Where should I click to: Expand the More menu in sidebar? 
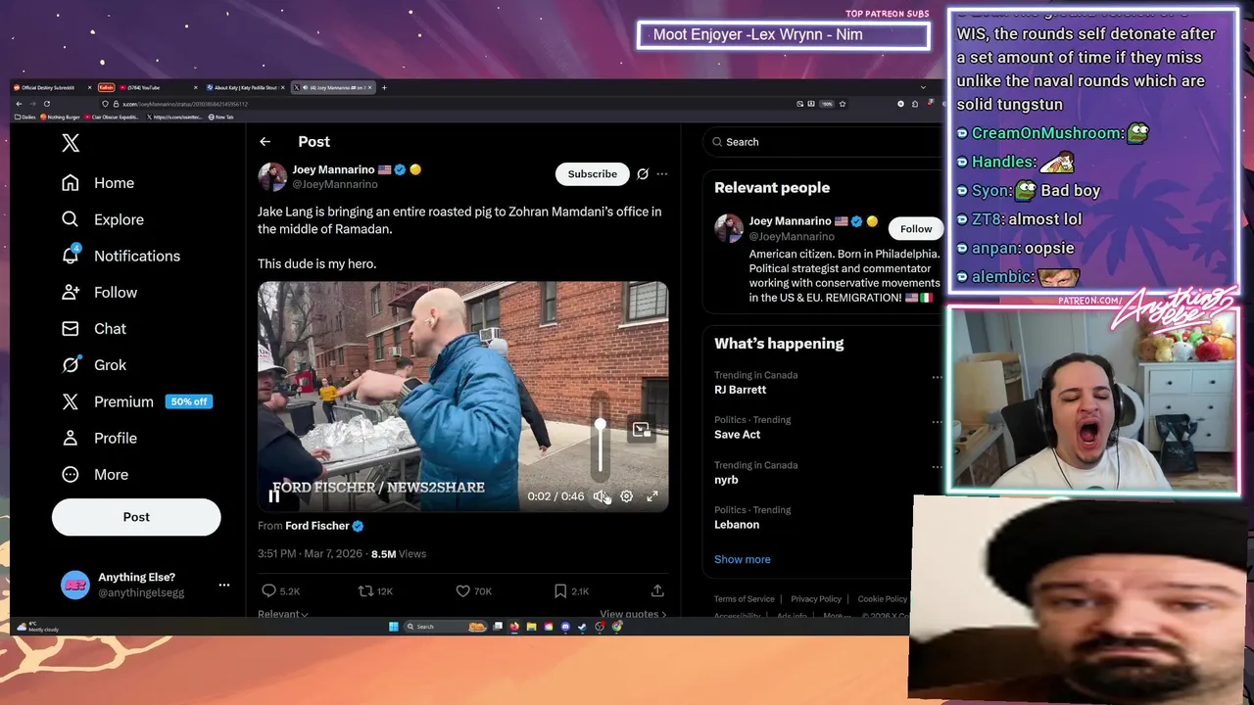click(94, 474)
